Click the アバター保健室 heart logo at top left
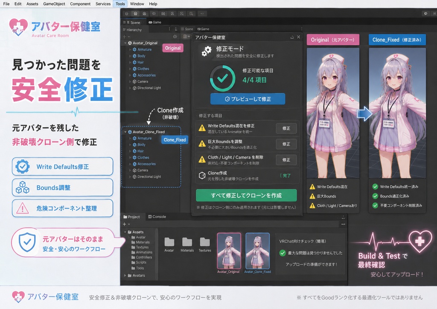437x309 pixels. (x=18, y=27)
